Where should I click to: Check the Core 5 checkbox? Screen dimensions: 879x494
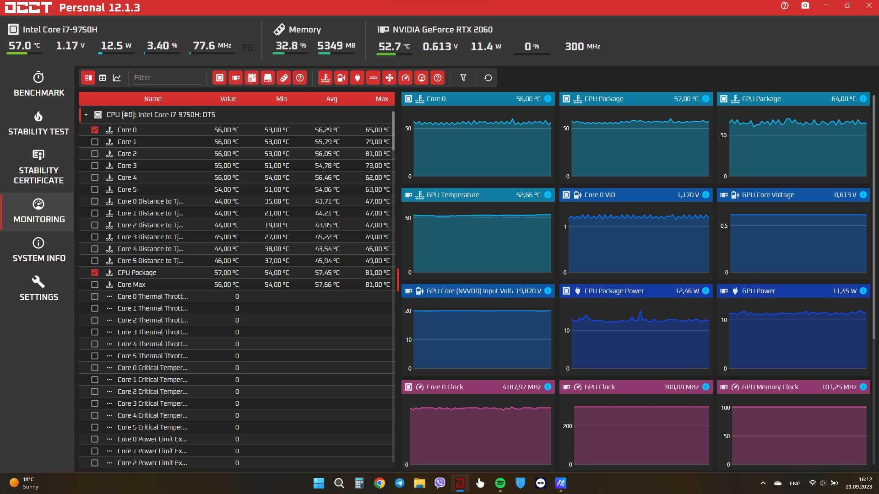95,189
